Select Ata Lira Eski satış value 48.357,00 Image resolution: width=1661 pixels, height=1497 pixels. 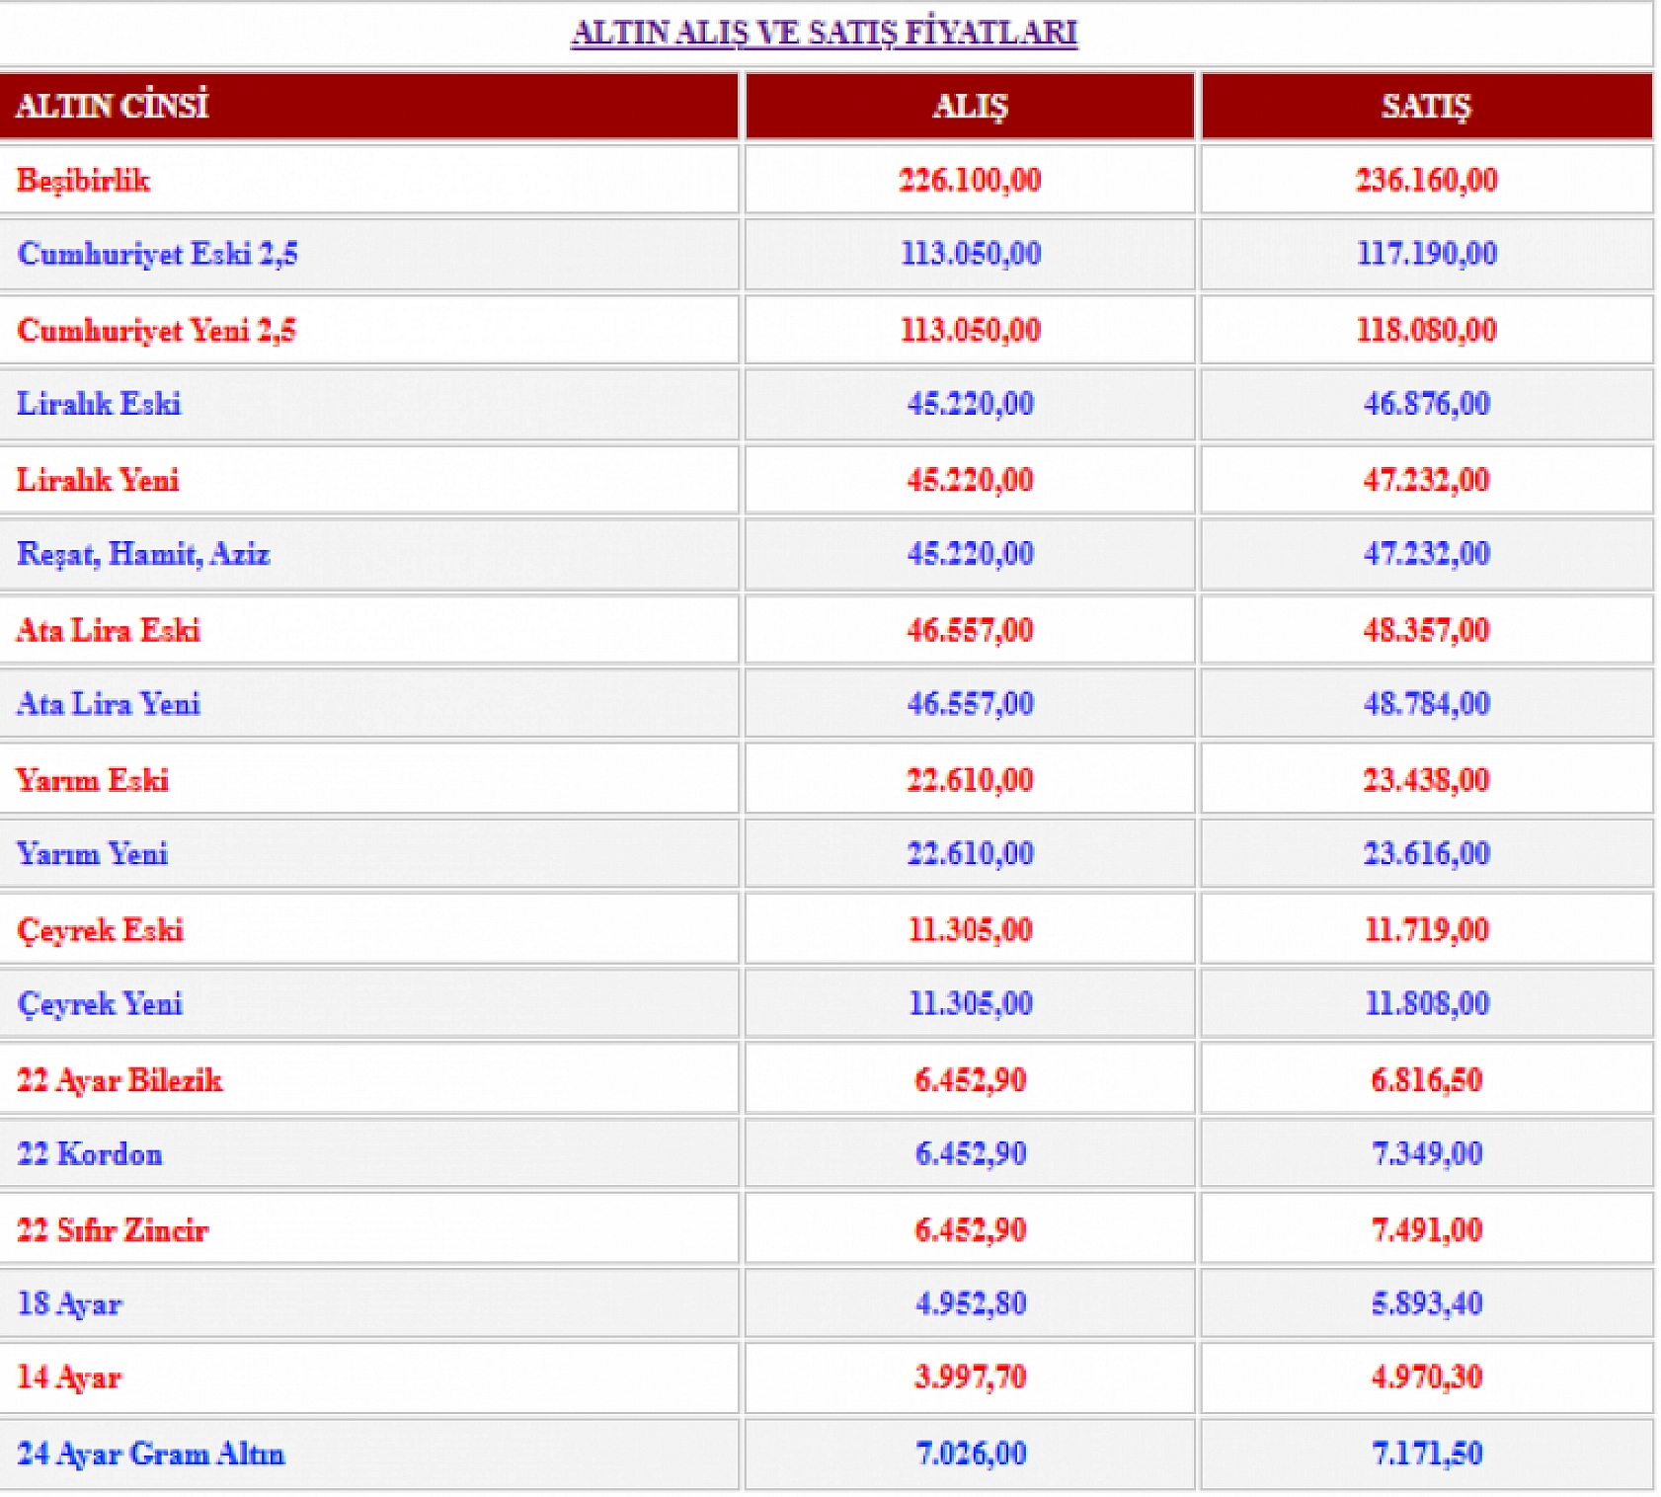click(1426, 630)
